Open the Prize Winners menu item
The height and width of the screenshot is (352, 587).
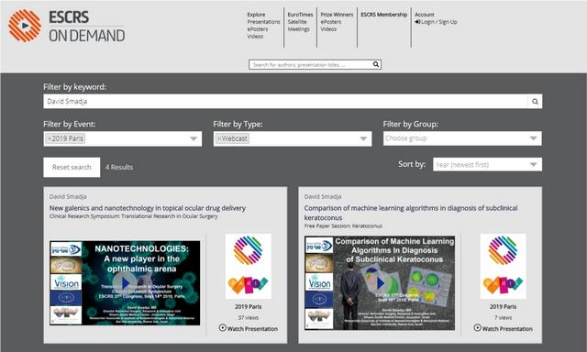click(337, 15)
